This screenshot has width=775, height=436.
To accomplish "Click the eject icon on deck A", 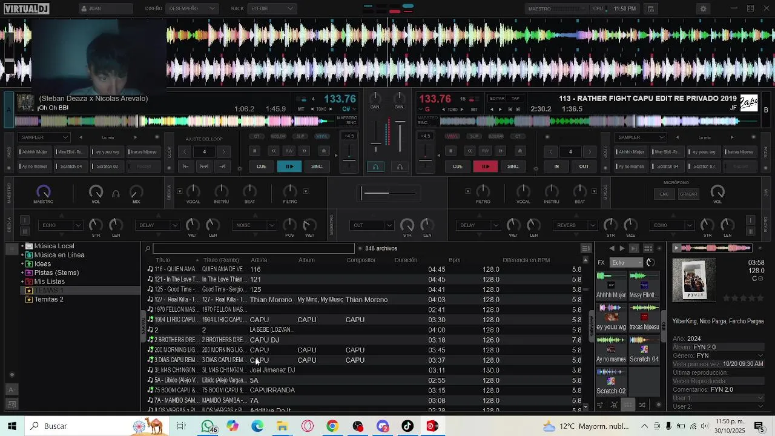I will click(323, 151).
